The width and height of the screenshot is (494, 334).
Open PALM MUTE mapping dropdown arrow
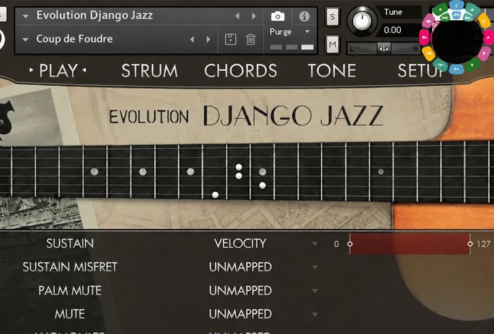pyautogui.click(x=314, y=291)
